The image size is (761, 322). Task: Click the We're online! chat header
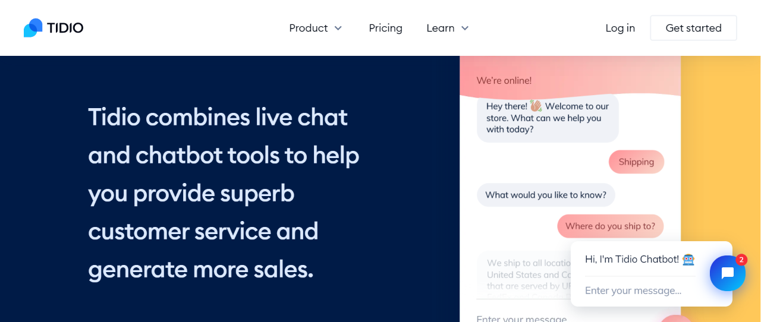tap(504, 80)
